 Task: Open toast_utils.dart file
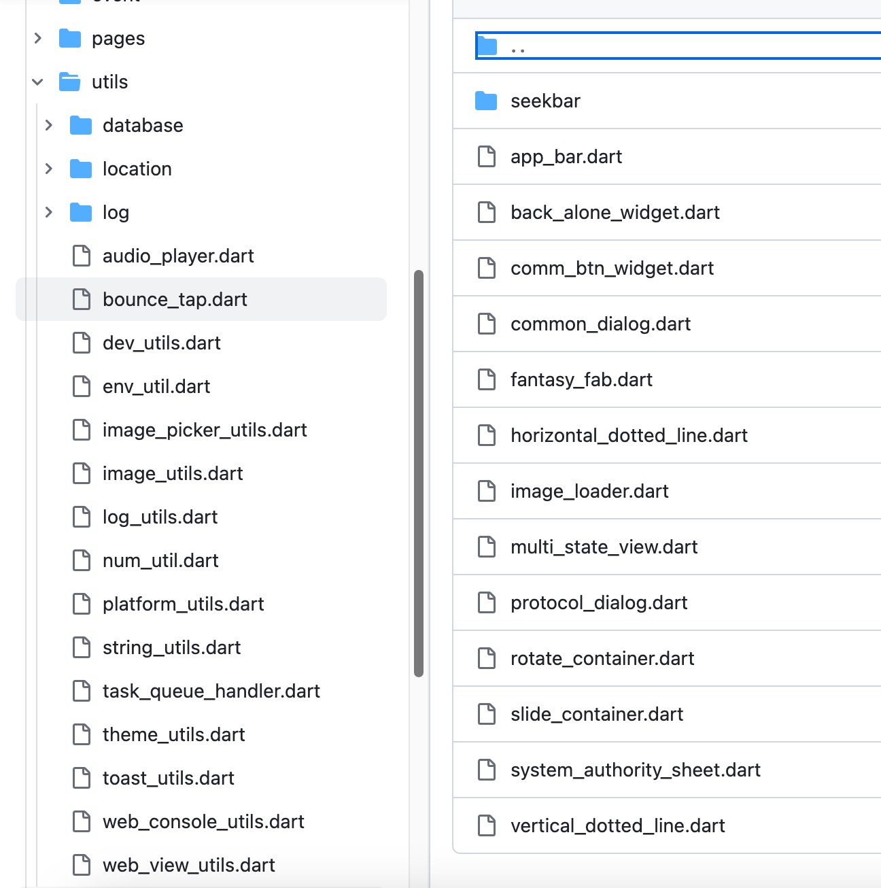(x=169, y=779)
